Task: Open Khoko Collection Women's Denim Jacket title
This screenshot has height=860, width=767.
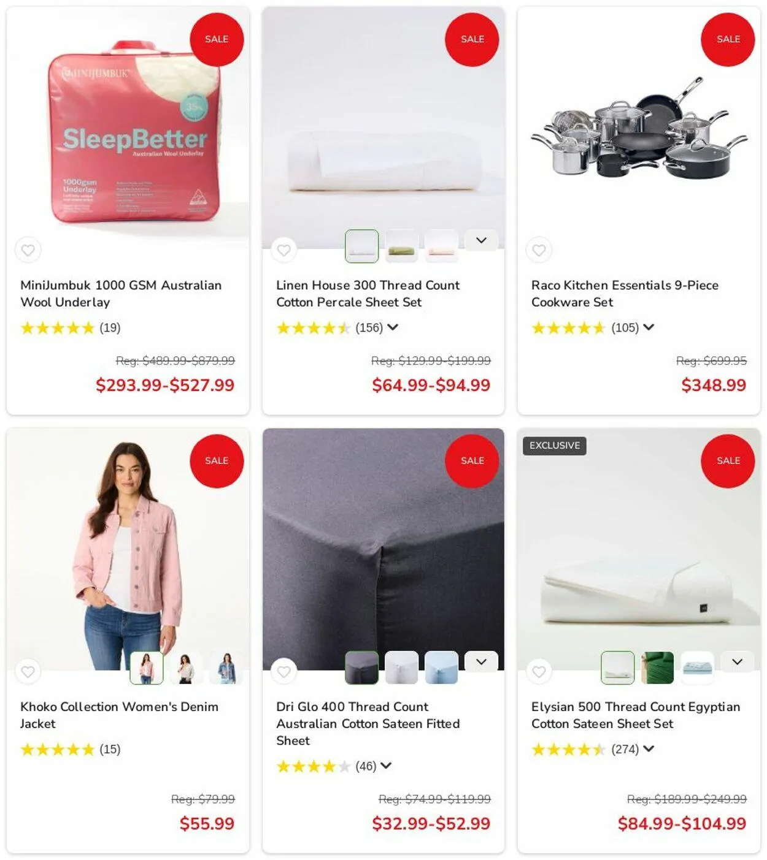Action: tap(119, 715)
